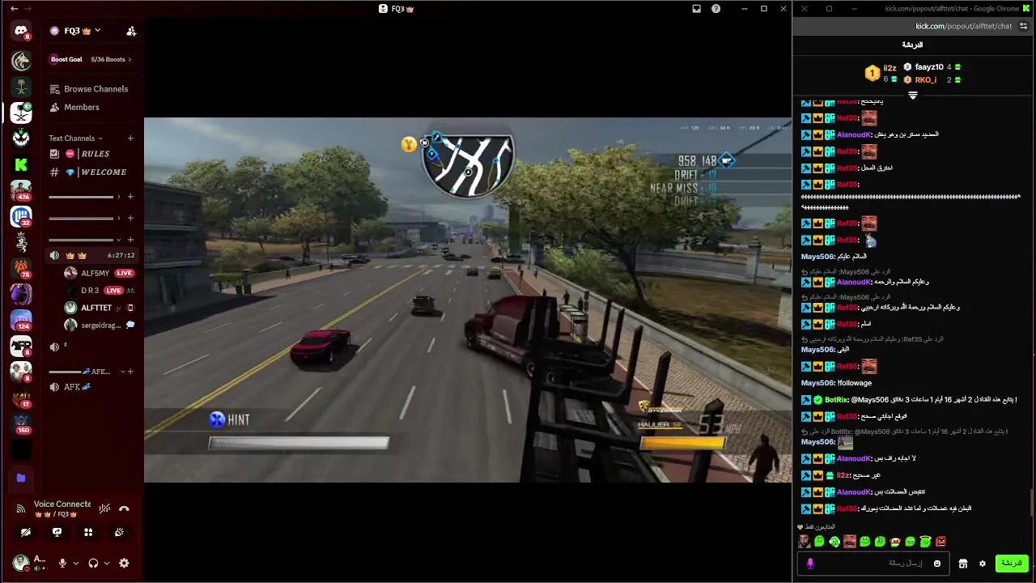1036x583 pixels.
Task: Click BotRix username in chat
Action: [836, 400]
